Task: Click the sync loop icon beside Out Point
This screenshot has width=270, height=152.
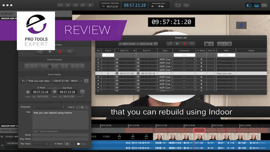Action: click(82, 92)
